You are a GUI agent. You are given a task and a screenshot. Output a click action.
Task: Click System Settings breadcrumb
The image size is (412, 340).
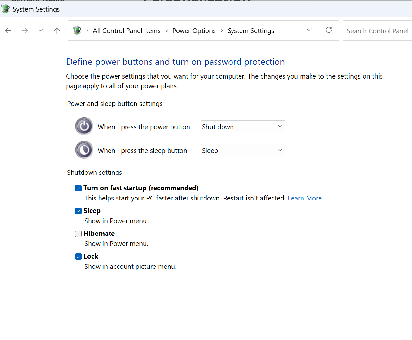(x=251, y=31)
